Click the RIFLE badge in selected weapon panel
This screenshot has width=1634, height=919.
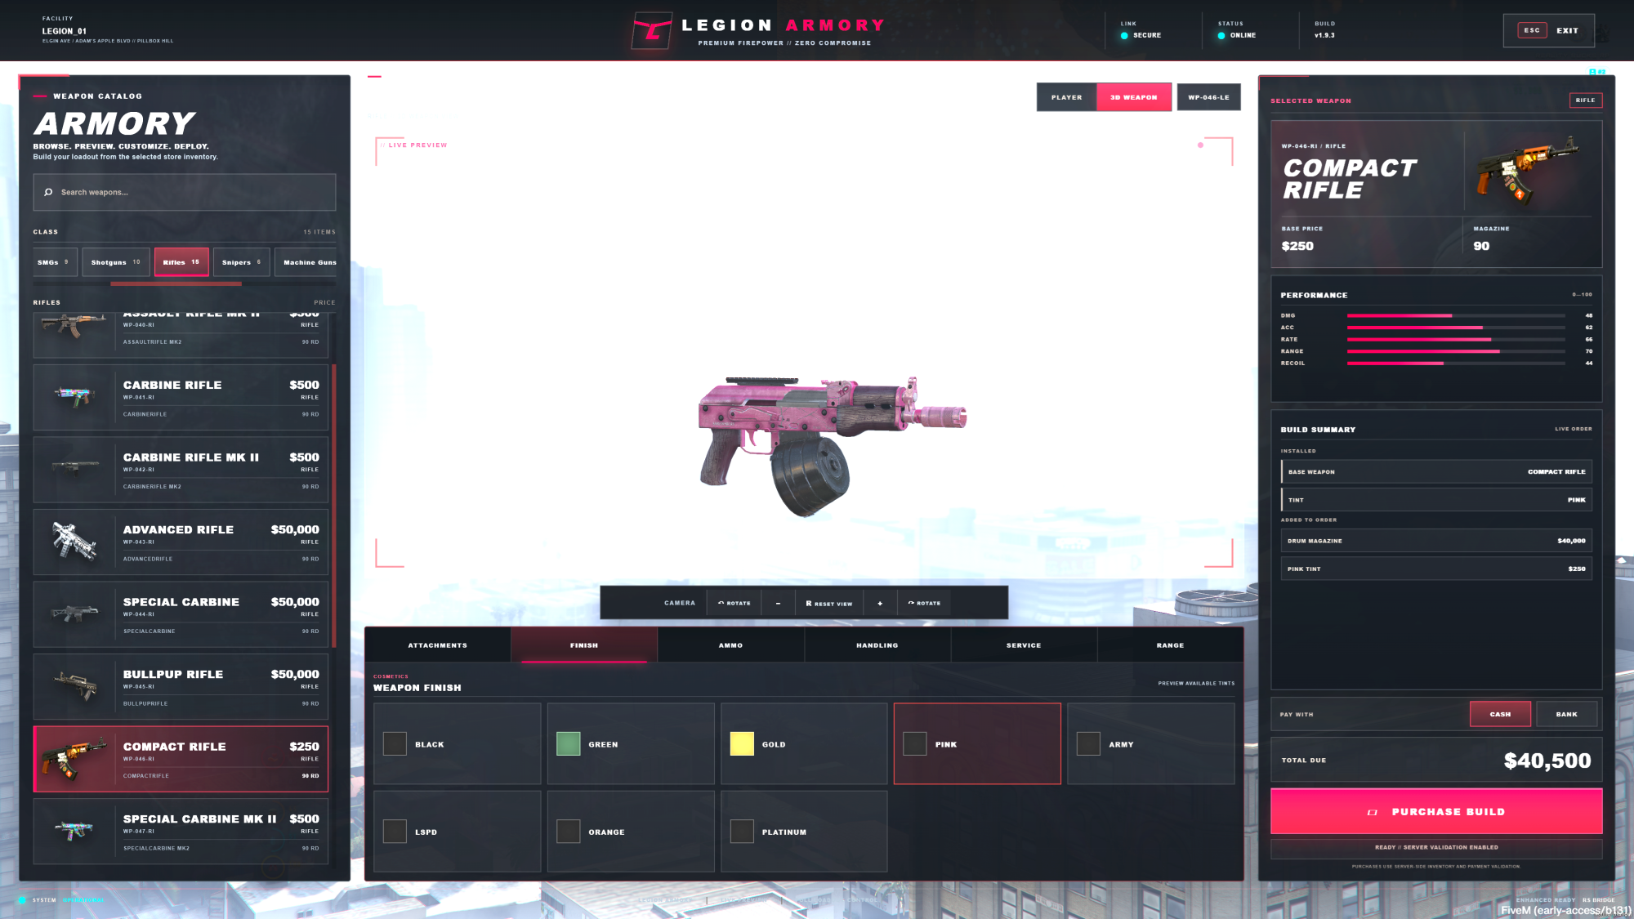click(1585, 100)
